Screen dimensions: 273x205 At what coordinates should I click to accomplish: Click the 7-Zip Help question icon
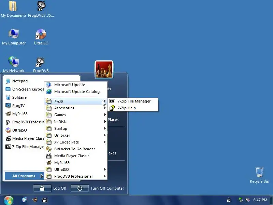pyautogui.click(x=112, y=108)
